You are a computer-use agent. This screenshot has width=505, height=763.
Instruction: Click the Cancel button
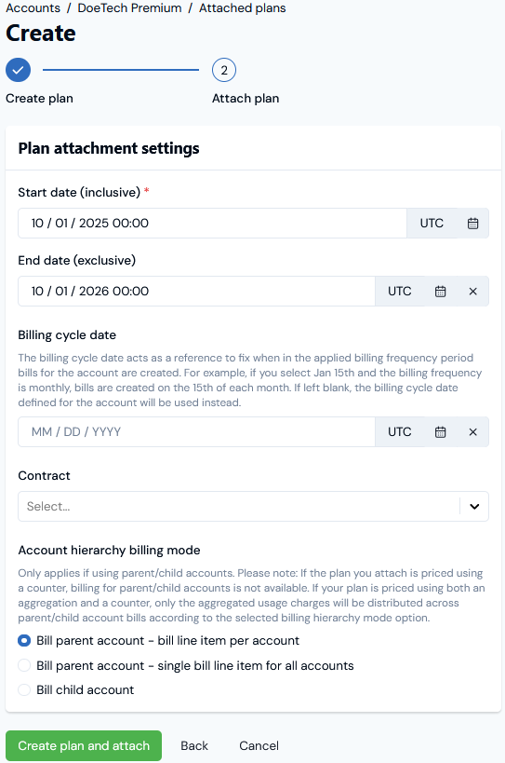coord(259,745)
